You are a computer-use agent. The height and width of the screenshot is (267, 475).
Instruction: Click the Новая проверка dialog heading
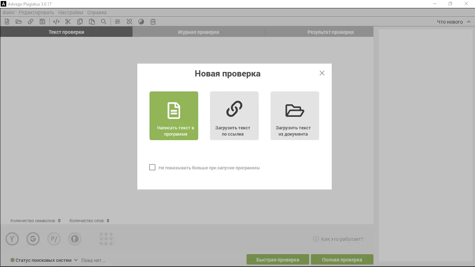228,74
